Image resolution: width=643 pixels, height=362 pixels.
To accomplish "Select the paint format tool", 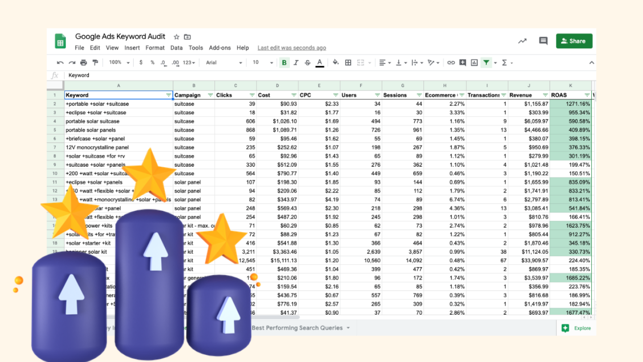I will tap(95, 63).
